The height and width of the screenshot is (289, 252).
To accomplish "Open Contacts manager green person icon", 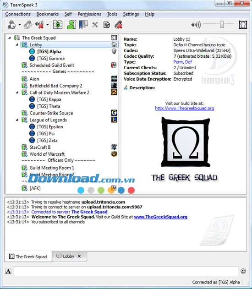I will tap(72, 25).
